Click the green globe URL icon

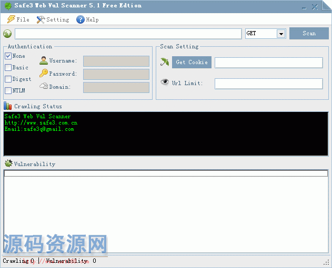7,34
